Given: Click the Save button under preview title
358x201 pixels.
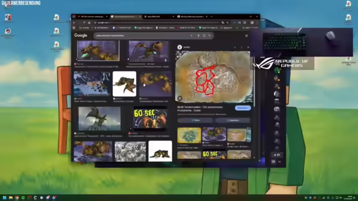Looking at the screenshot, I should point(233,120).
